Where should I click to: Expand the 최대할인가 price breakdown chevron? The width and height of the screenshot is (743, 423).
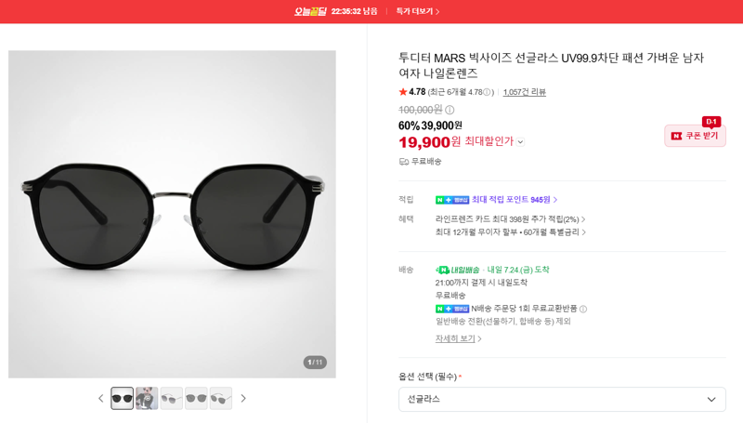tap(520, 142)
